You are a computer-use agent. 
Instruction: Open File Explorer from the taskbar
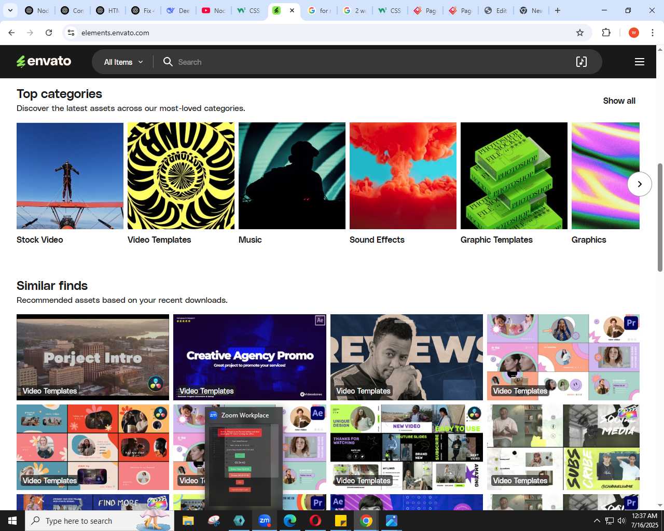[188, 521]
